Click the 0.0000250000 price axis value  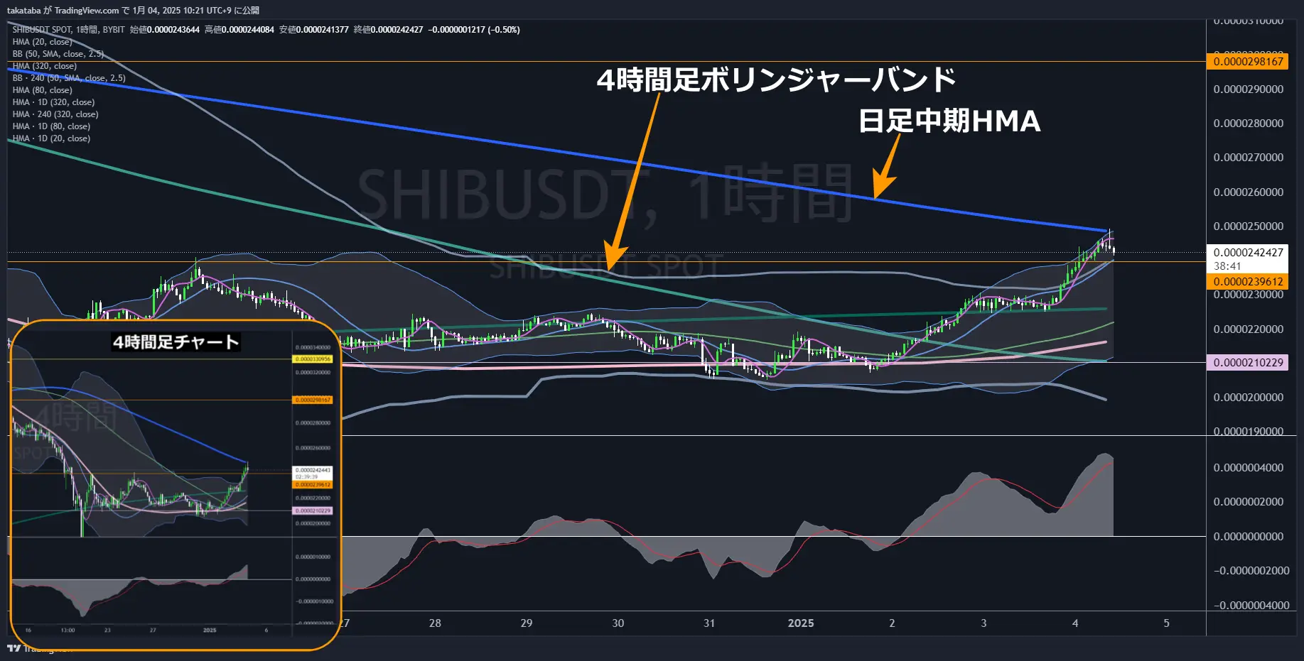1248,226
